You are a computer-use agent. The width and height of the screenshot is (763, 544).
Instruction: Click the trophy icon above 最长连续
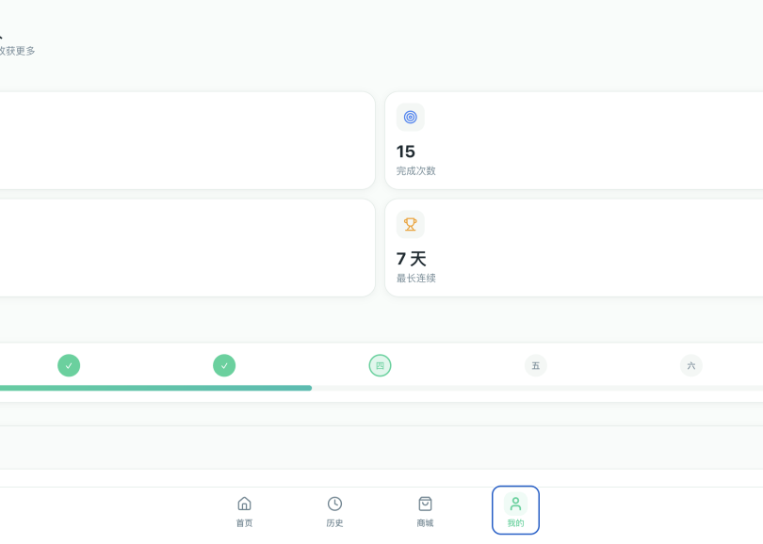[x=410, y=224]
